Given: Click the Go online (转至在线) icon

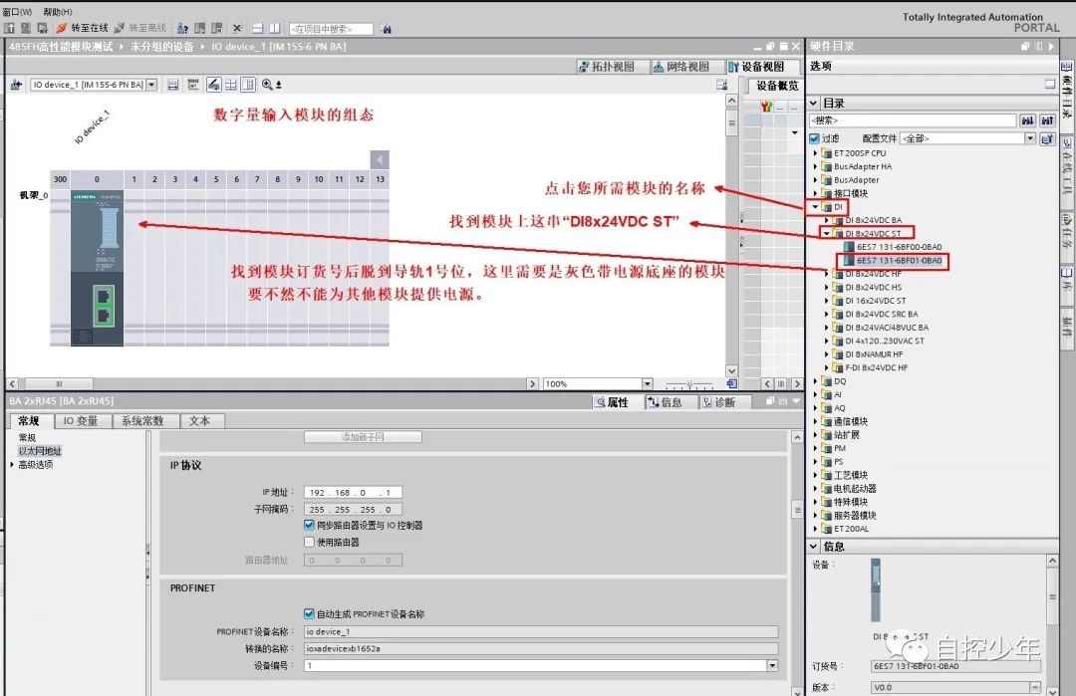Looking at the screenshot, I should pyautogui.click(x=61, y=28).
